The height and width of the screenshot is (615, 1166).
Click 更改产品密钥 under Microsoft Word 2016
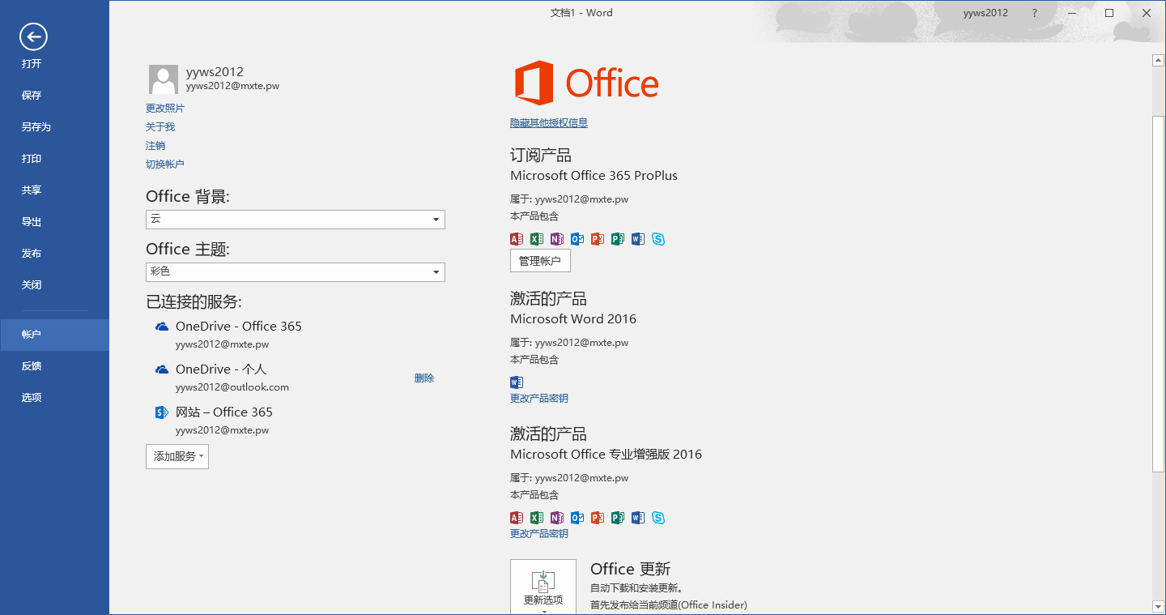[539, 399]
